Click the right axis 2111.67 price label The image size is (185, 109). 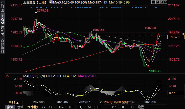tap(174, 5)
